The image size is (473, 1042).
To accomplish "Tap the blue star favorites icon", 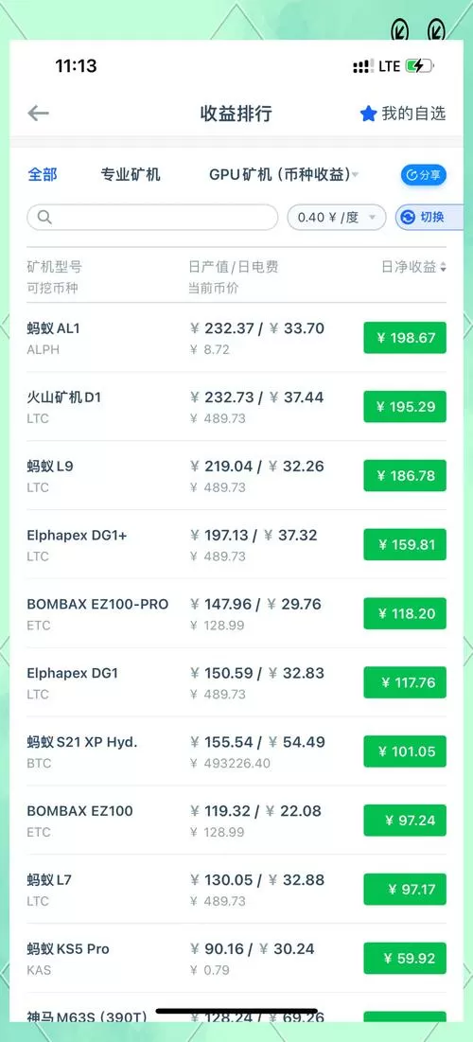I will coord(368,114).
